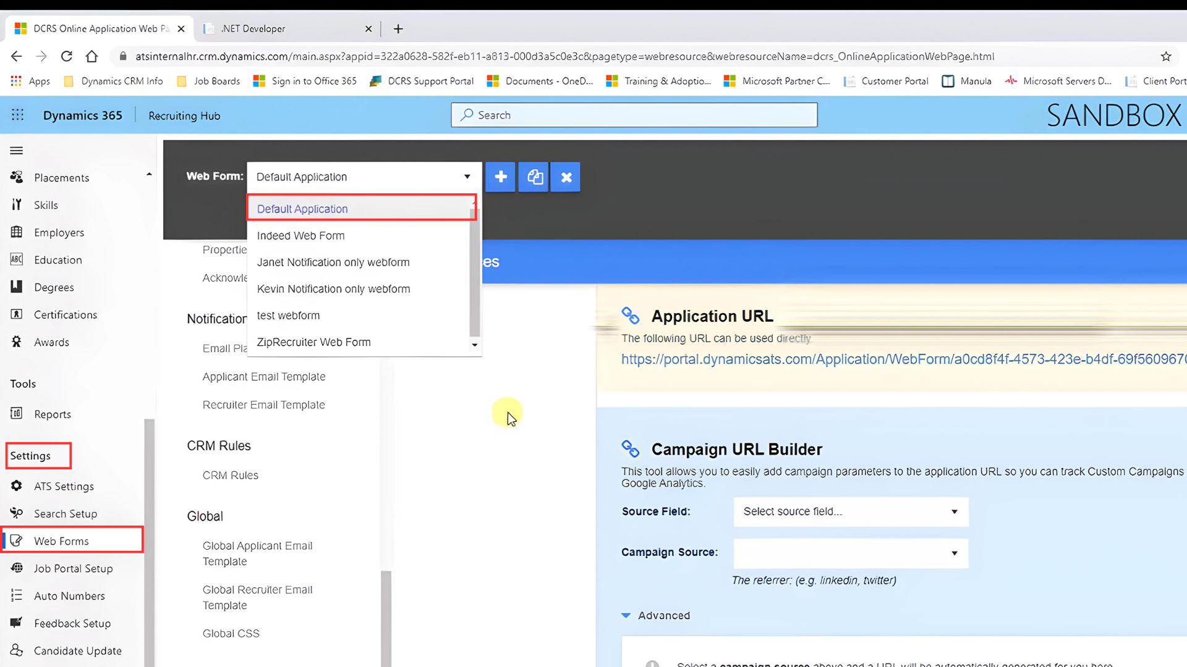The height and width of the screenshot is (667, 1187).
Task: Go to browser home page
Action: point(91,56)
